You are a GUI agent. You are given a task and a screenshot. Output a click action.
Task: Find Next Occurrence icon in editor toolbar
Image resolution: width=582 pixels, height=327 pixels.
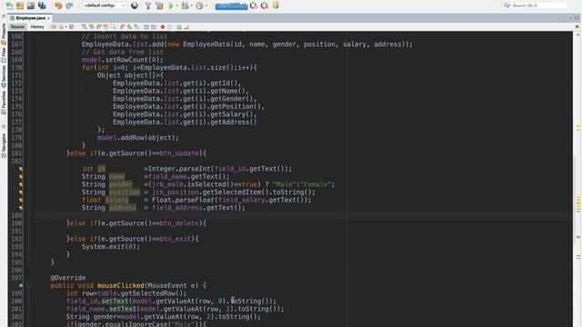tap(98, 26)
